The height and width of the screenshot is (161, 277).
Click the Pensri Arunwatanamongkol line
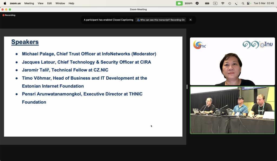[x=82, y=94]
